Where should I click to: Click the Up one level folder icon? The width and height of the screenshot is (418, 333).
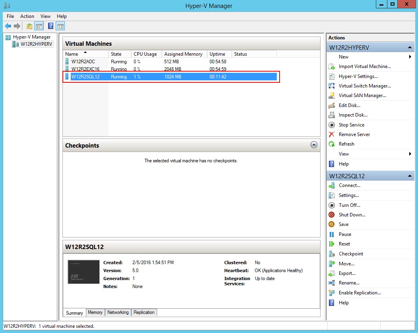click(x=29, y=26)
